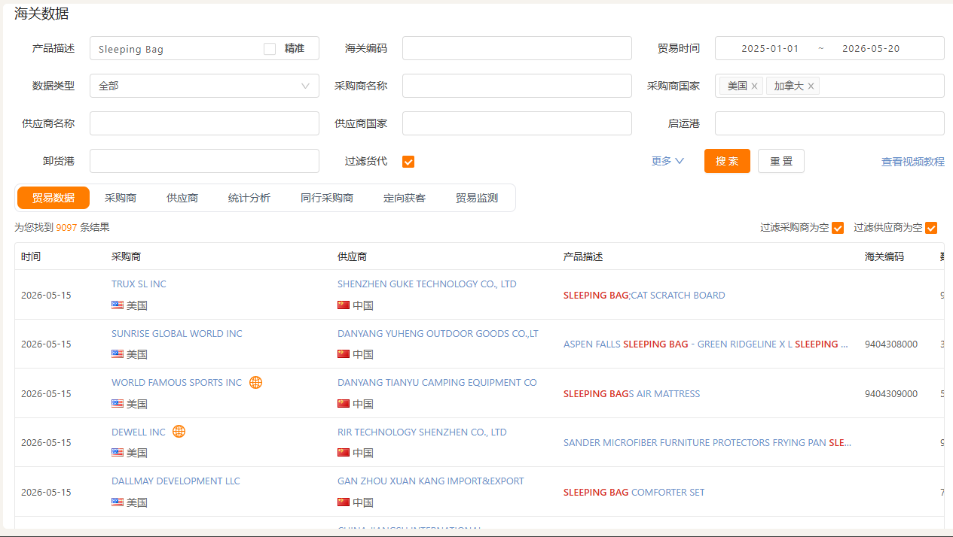
Task: Click China flag under DANYANG TIANYU CAMPING EQUIPMENT
Action: tap(344, 404)
